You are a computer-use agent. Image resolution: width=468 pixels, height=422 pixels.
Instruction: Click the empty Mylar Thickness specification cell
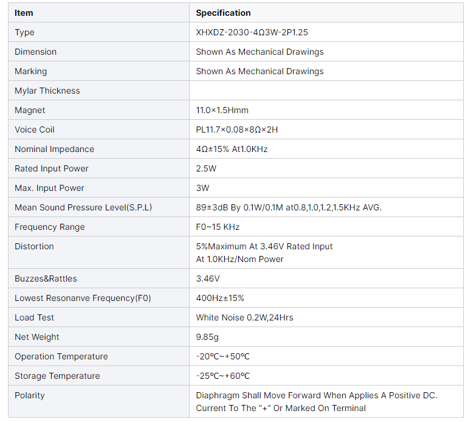[326, 91]
